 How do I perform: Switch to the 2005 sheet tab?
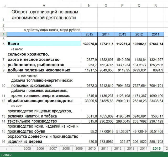(27, 149)
